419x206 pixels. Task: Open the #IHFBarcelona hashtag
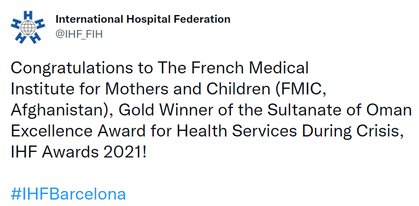tap(68, 194)
